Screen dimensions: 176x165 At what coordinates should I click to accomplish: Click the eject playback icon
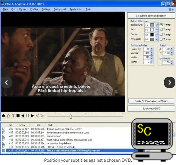(x=4, y=116)
